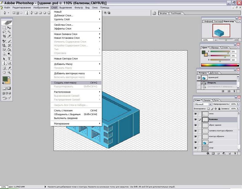Open the "Фильтр" menu in the menu bar
This screenshot has height=189, width=242.
78,7
